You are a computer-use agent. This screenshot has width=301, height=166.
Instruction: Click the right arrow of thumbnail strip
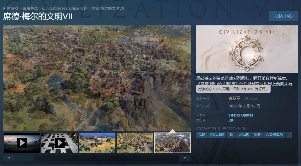point(185,158)
